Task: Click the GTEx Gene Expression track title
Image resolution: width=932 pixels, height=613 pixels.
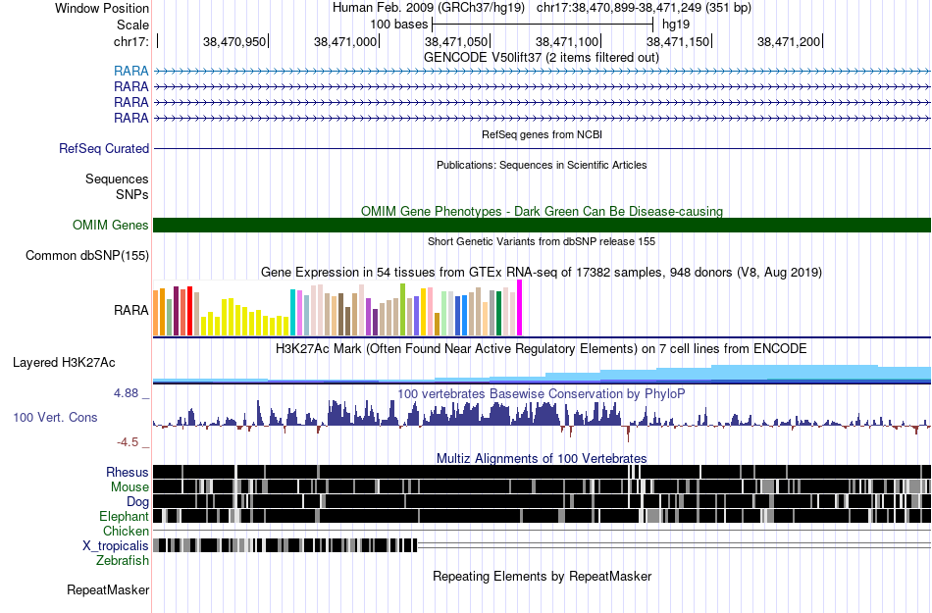Action: [x=542, y=273]
